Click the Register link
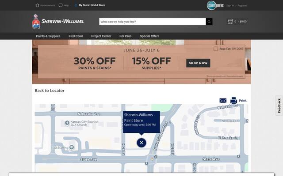Viewport: 283px width, 176px height. click(242, 6)
